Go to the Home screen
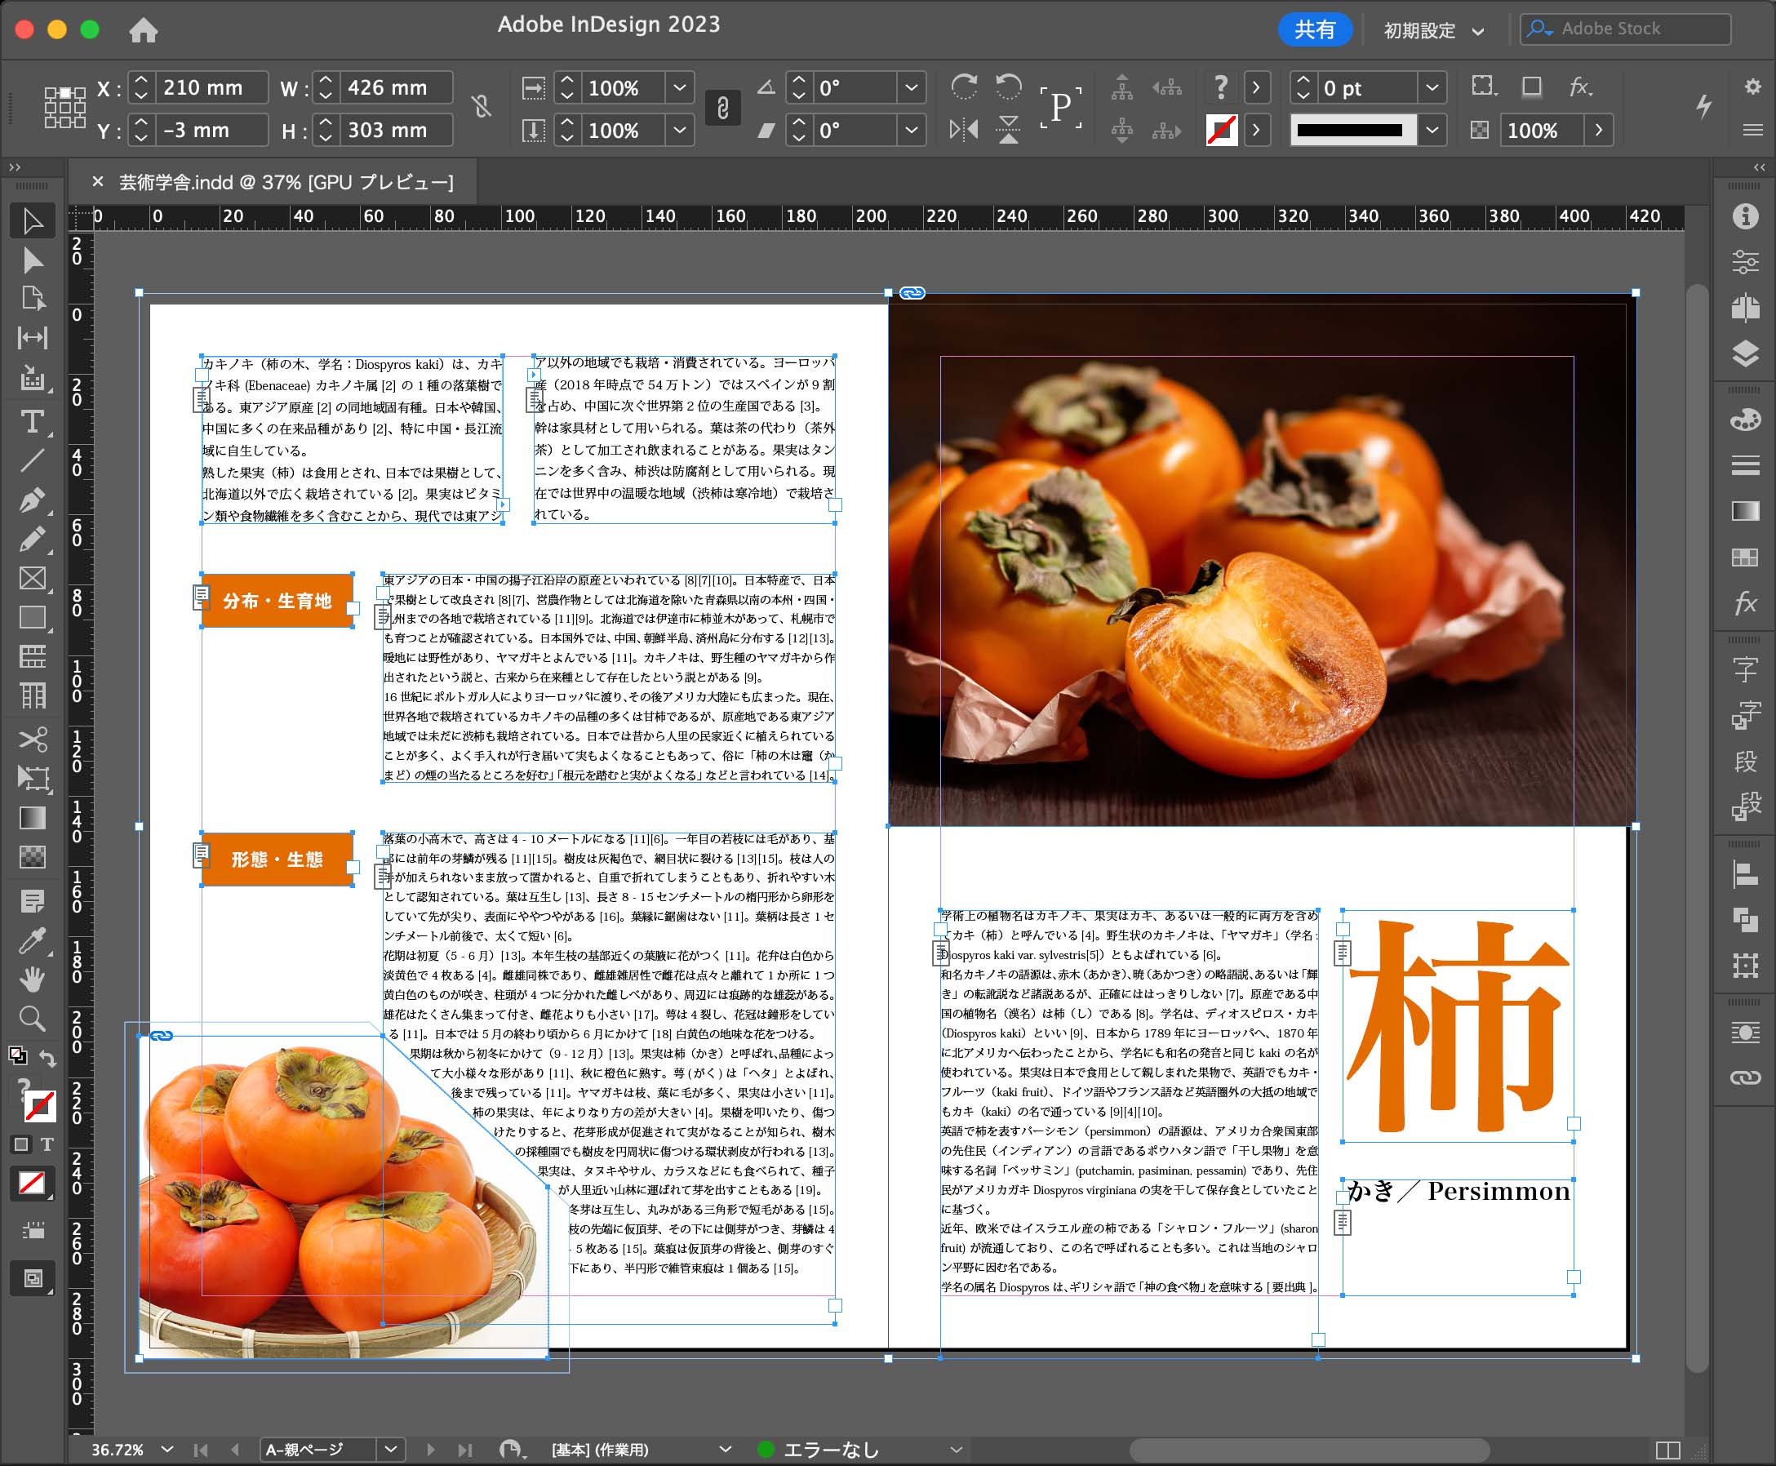 tap(144, 30)
